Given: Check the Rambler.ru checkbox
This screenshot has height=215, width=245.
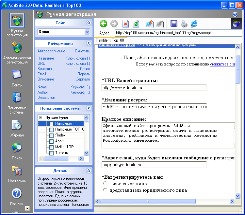Looking at the screenshot, I should [51, 124].
